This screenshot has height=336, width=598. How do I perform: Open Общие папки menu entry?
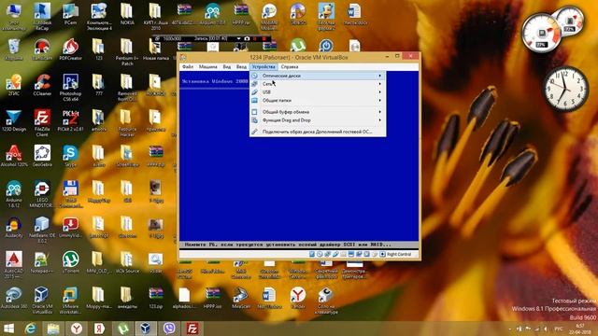[318, 101]
